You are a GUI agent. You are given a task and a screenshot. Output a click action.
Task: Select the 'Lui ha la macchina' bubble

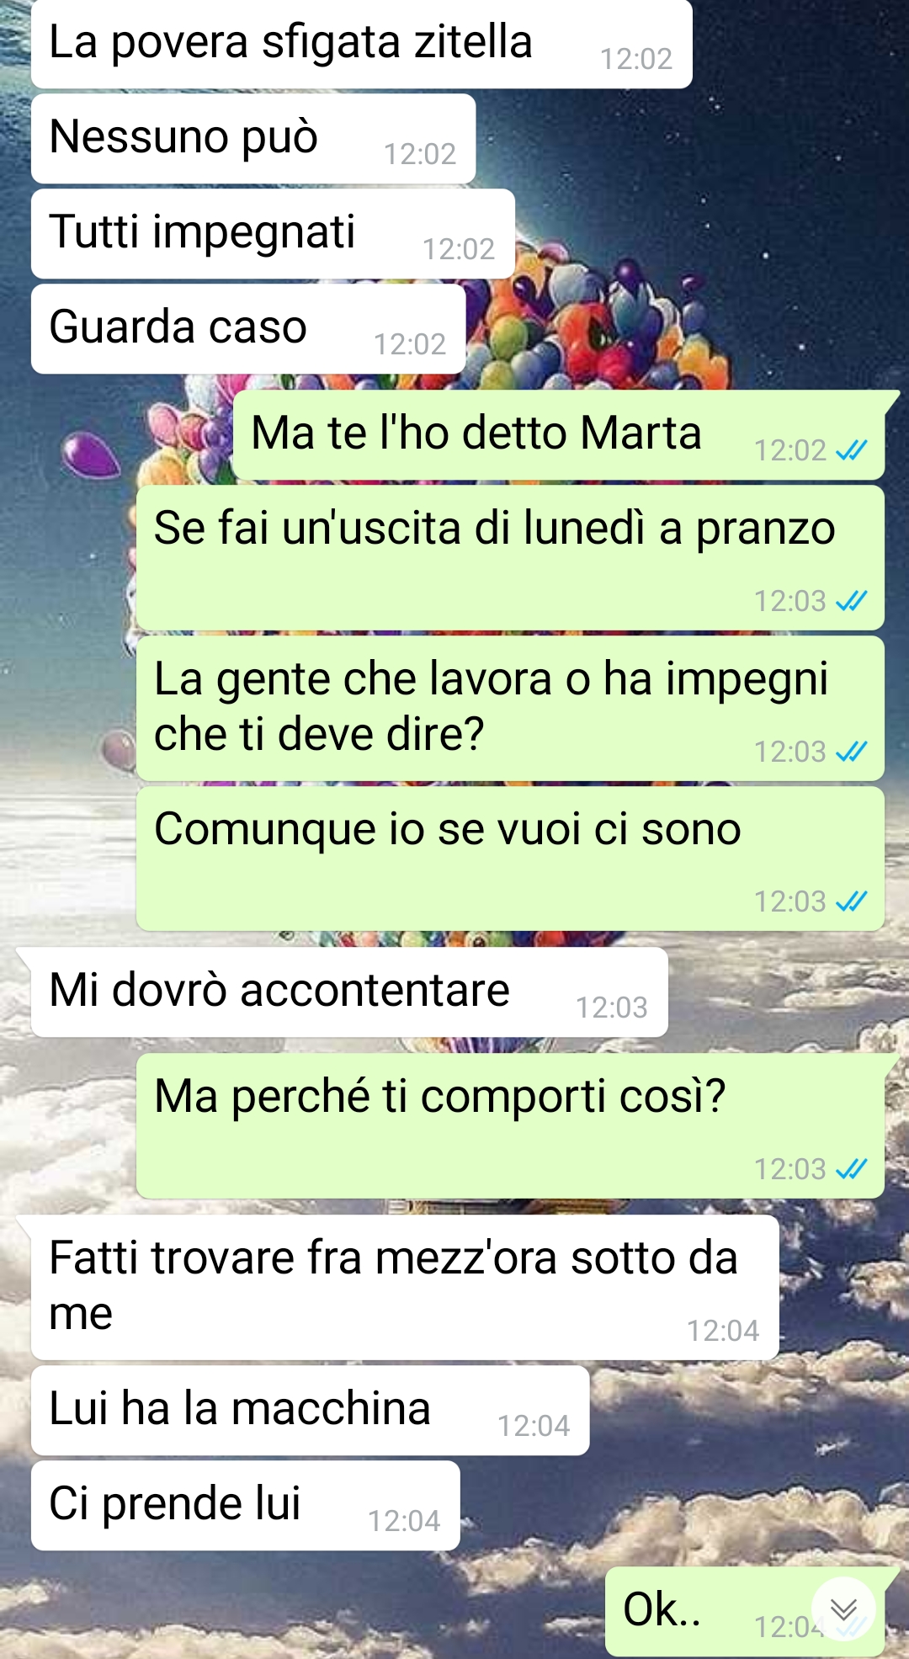coord(310,1410)
